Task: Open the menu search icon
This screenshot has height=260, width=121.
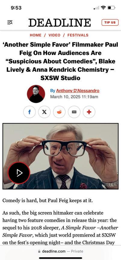Action: coord(10,22)
